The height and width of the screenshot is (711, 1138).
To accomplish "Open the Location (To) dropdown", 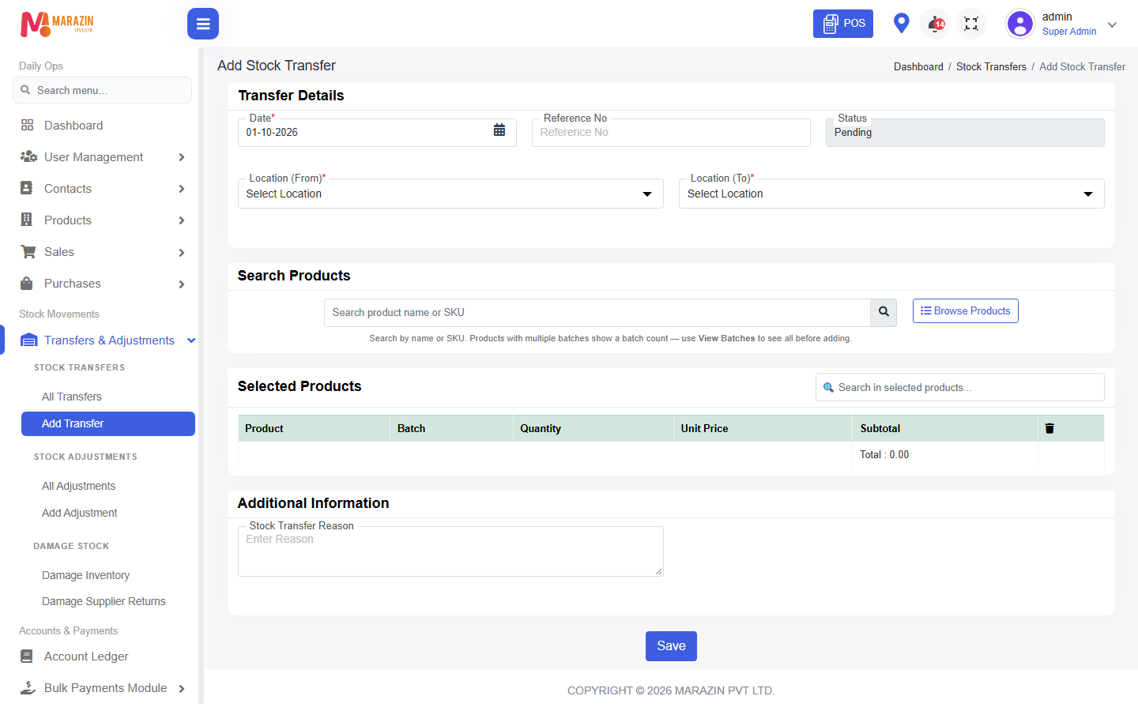I will (891, 194).
